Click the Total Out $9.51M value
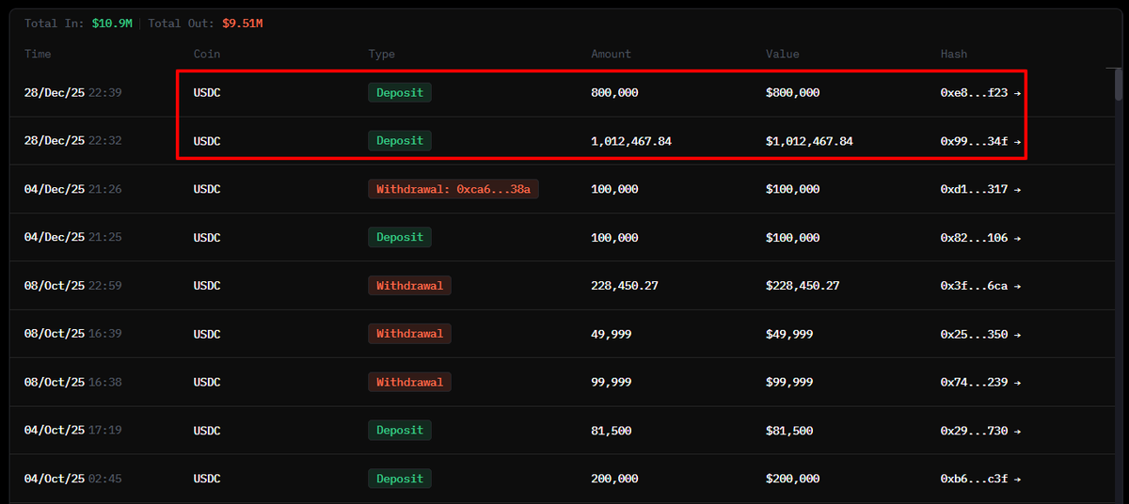This screenshot has height=504, width=1129. (x=243, y=23)
